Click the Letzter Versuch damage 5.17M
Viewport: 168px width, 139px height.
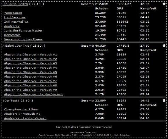[100, 94]
